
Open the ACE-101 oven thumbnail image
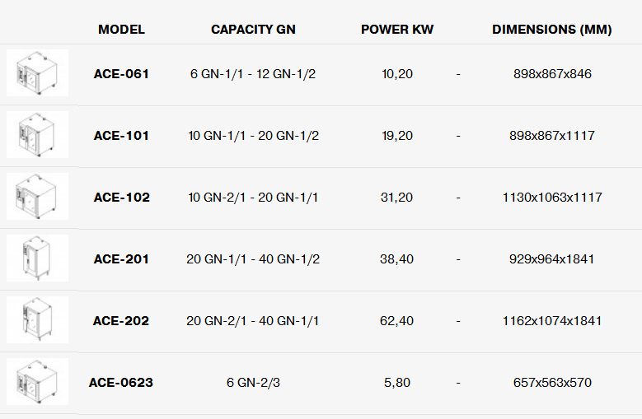(x=37, y=134)
